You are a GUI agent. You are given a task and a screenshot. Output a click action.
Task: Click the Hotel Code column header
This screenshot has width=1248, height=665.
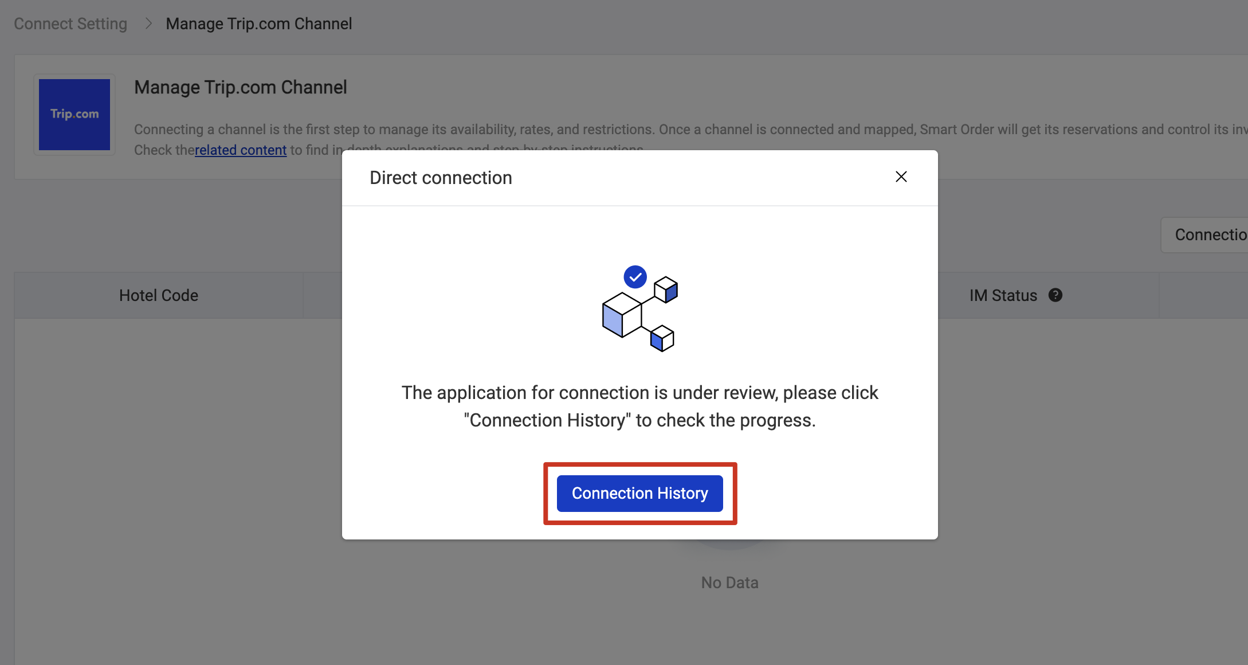point(158,295)
